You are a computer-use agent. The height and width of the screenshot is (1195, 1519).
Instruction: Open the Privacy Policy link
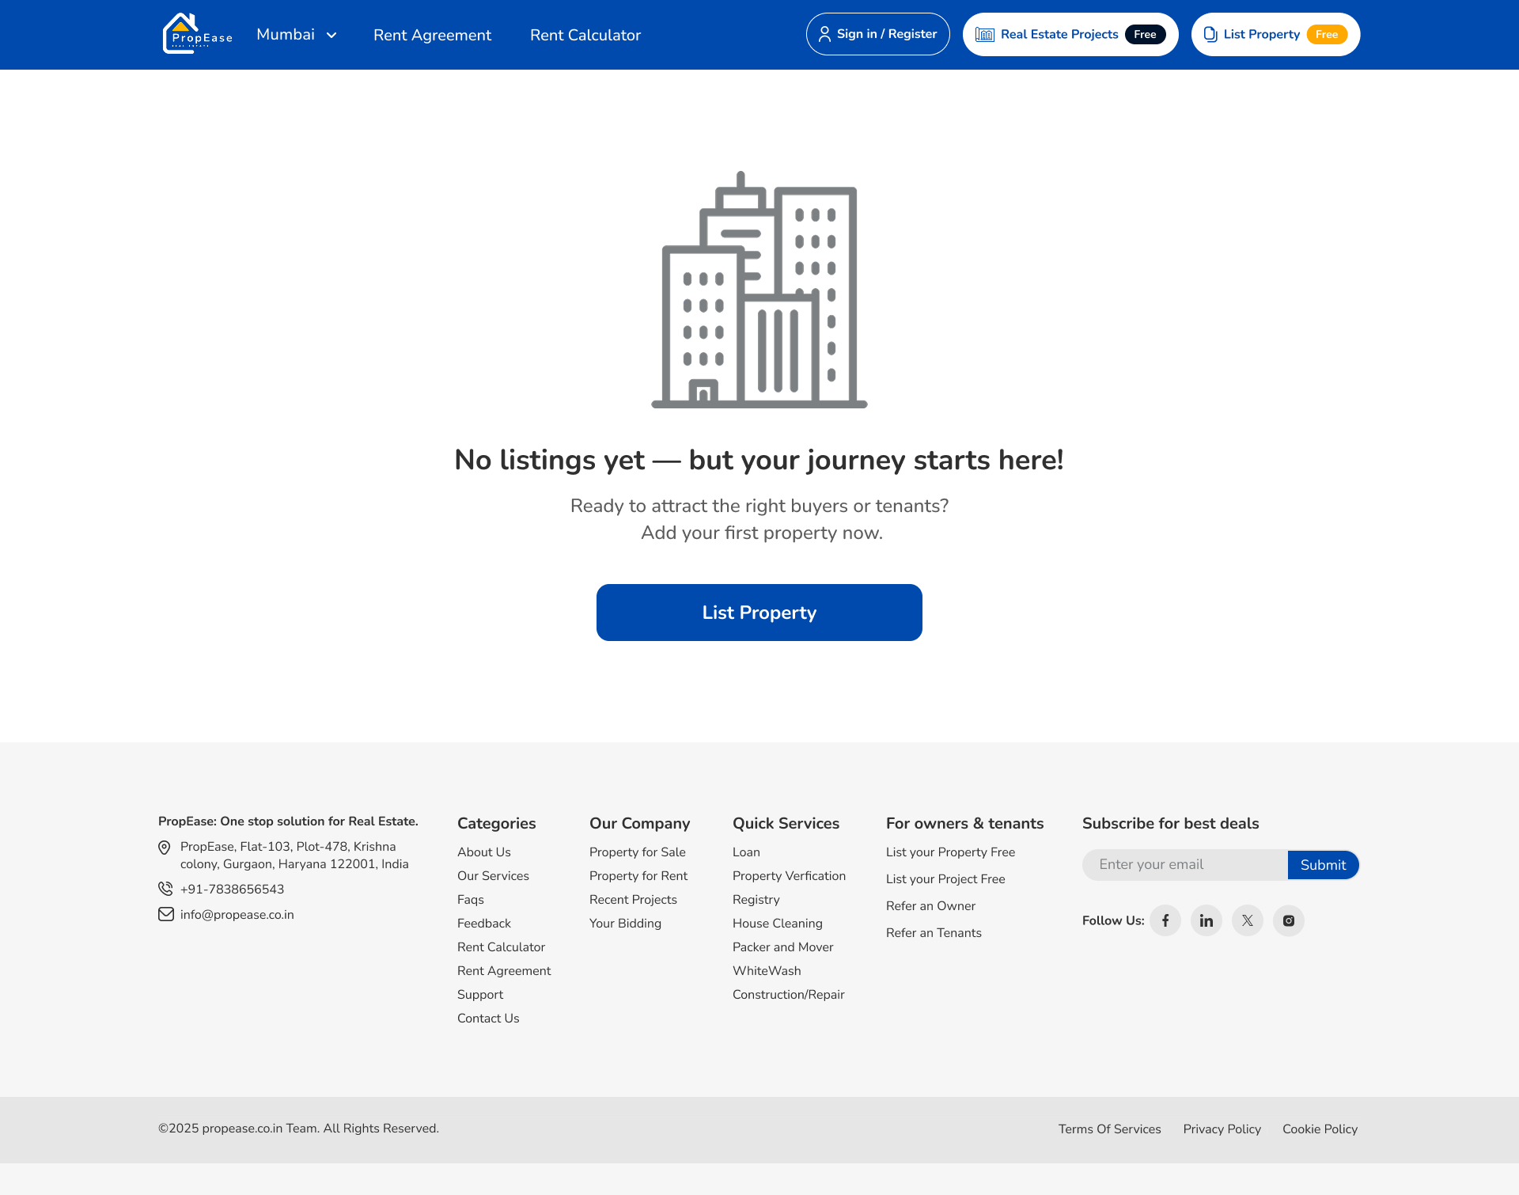tap(1222, 1129)
